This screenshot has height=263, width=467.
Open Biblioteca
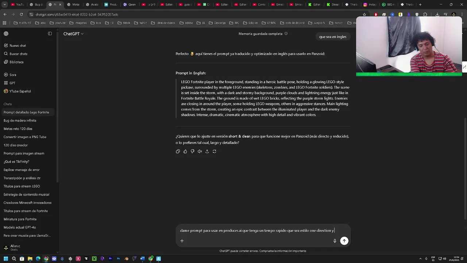(27, 62)
